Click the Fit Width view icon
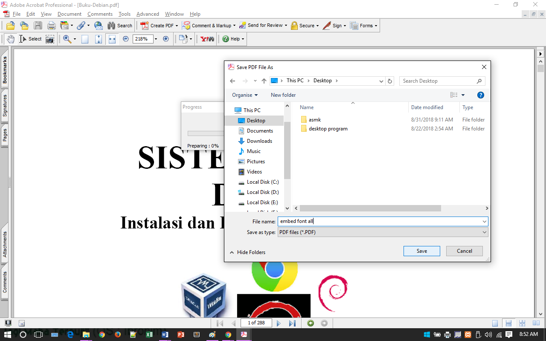 [112, 39]
